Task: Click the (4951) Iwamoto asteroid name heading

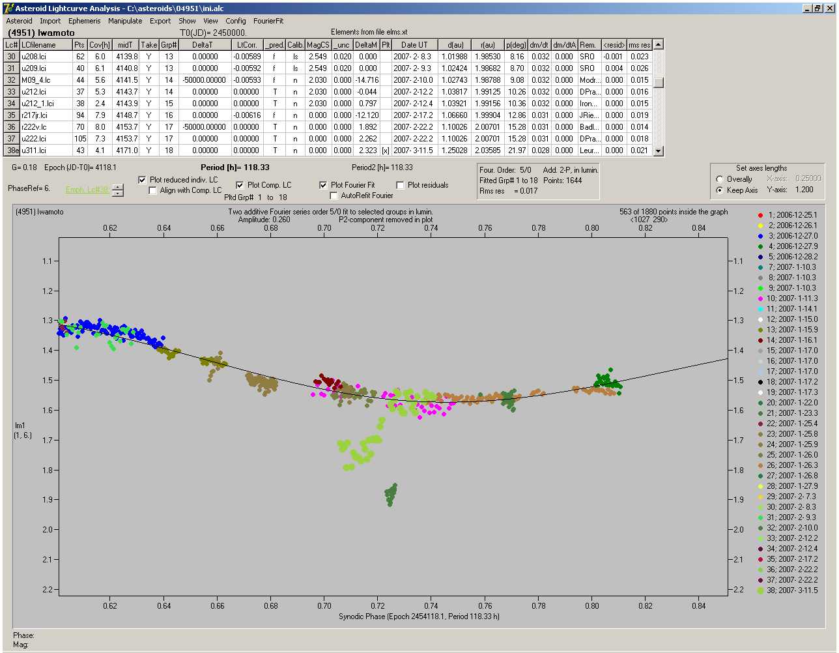Action: 40,33
